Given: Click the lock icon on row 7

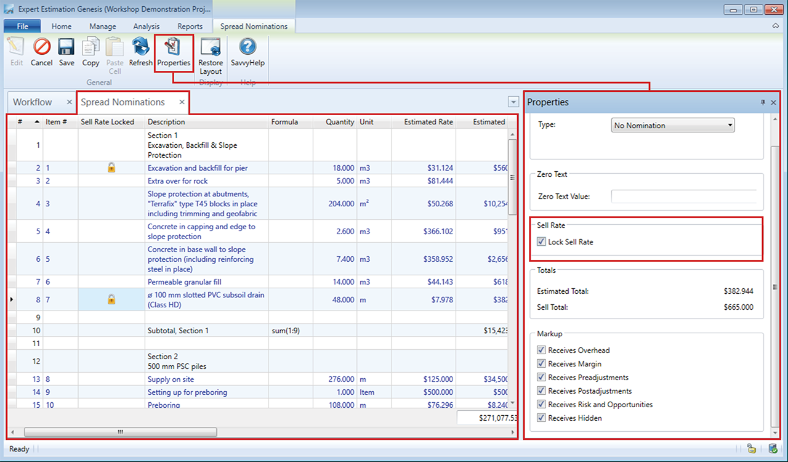Looking at the screenshot, I should (x=111, y=299).
